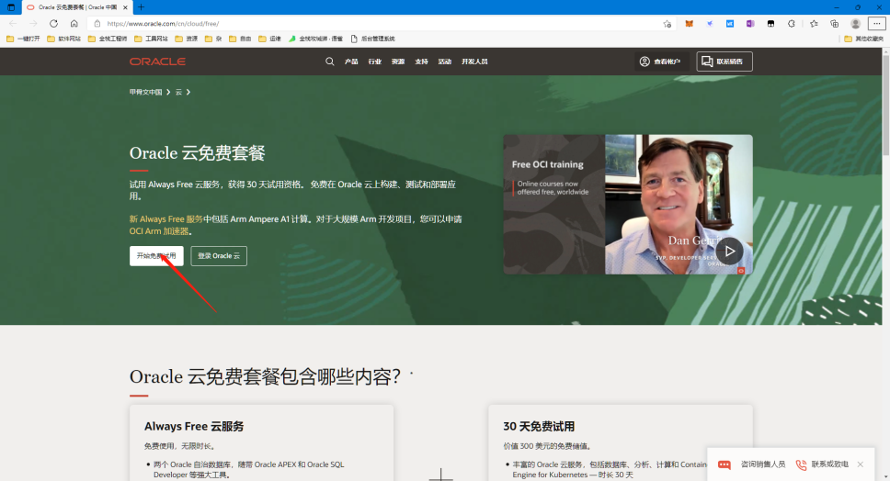Click the page vertical scrollbar
The image size is (890, 481).
click(885, 104)
